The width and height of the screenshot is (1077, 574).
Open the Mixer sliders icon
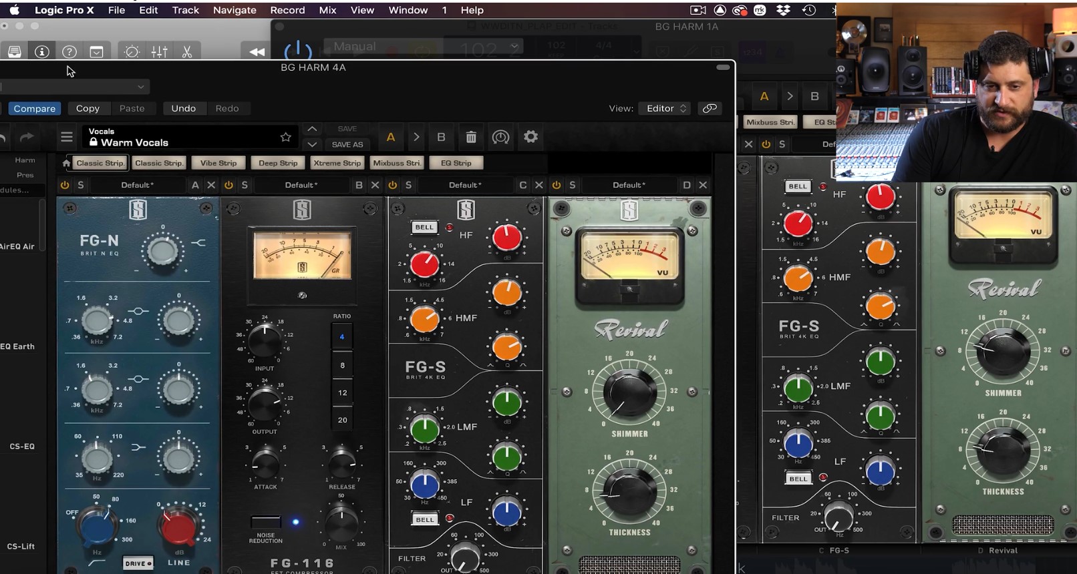coord(160,51)
